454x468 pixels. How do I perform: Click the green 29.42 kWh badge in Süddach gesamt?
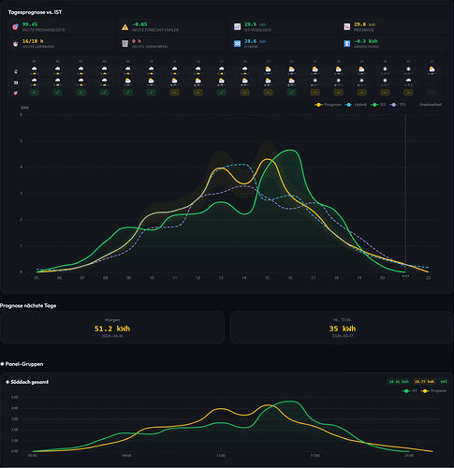coord(399,382)
